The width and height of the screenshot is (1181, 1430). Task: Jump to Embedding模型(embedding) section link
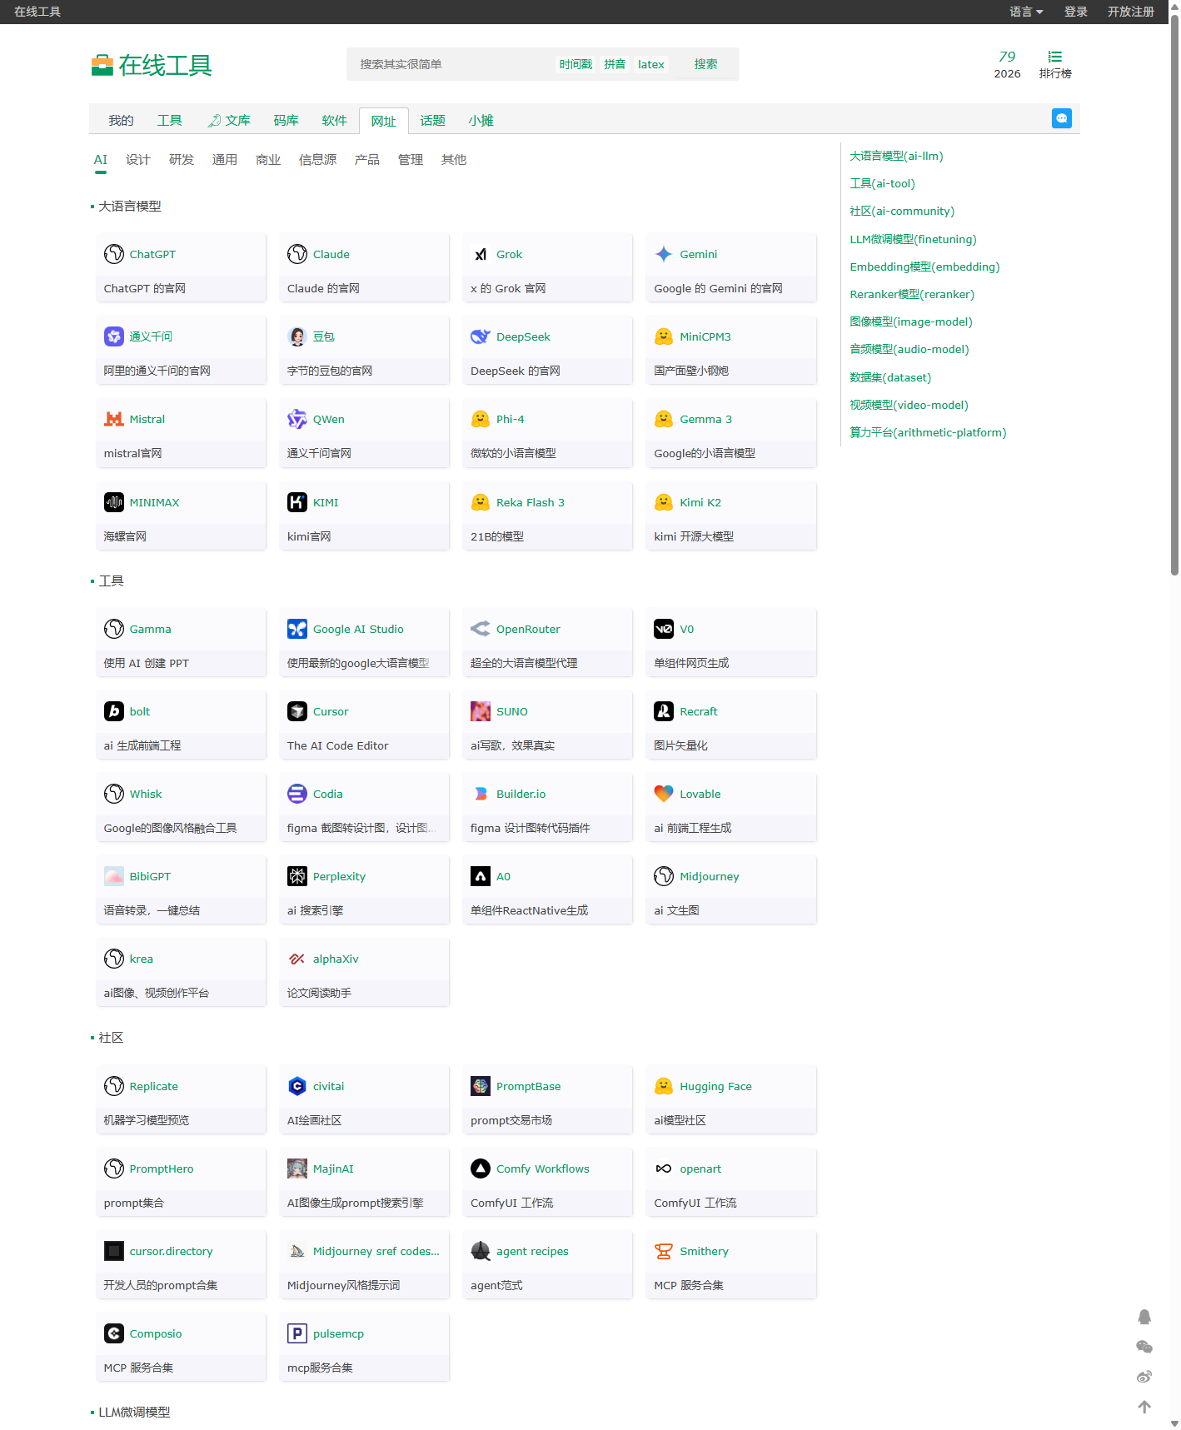tap(924, 267)
